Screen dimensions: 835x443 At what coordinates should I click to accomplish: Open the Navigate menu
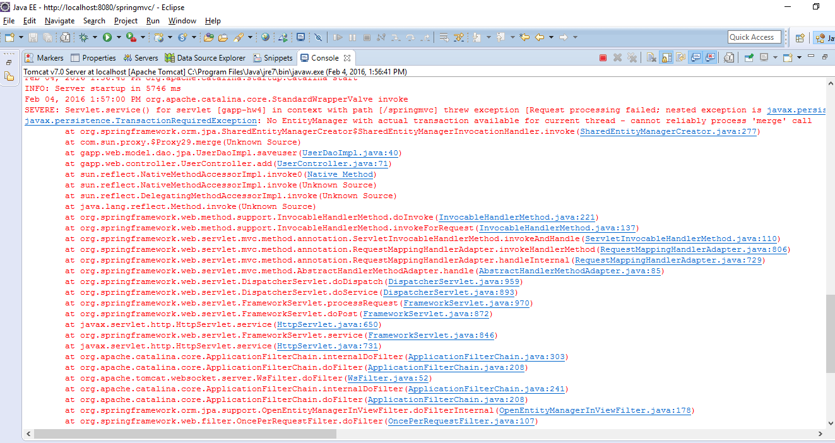(59, 21)
